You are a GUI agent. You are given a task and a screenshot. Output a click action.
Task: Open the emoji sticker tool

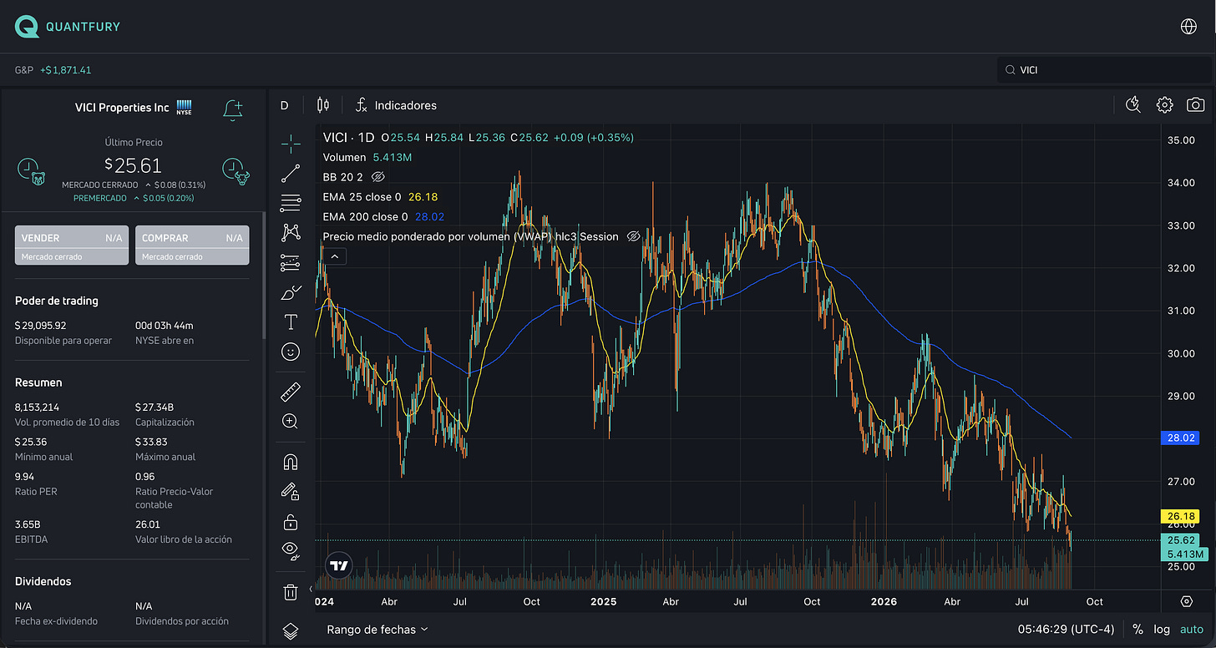(291, 352)
